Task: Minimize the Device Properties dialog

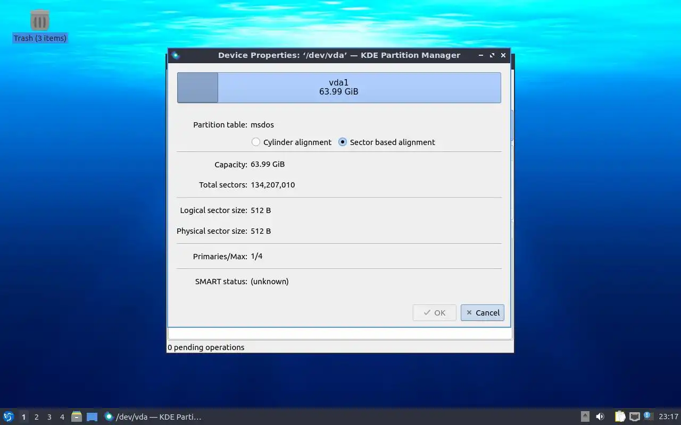Action: 481,55
